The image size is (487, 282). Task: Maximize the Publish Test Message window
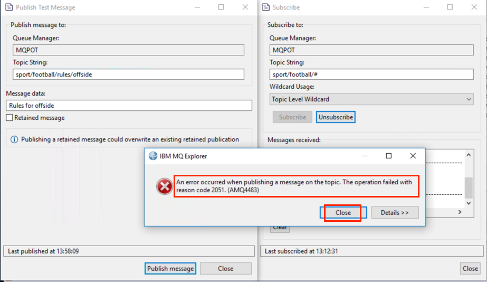221,7
